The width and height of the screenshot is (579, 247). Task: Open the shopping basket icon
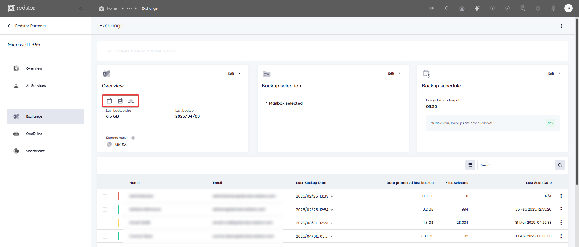click(462, 8)
